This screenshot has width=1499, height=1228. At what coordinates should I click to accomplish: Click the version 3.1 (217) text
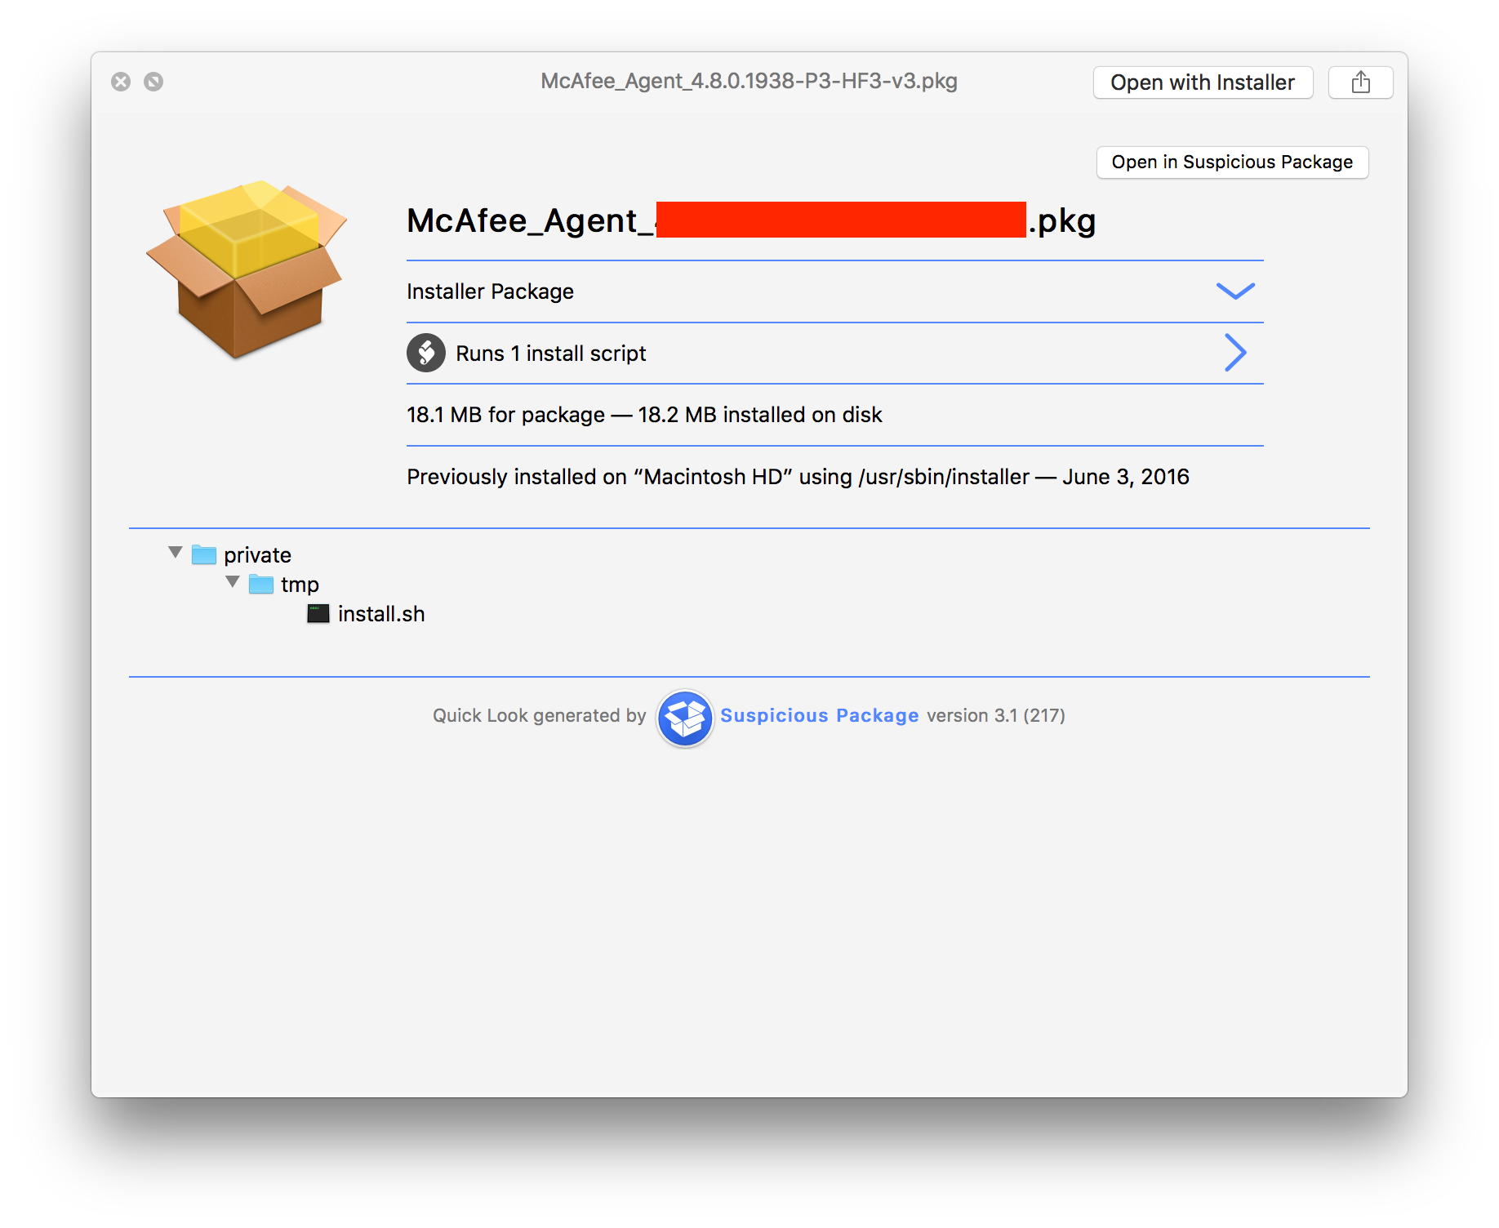pos(996,715)
